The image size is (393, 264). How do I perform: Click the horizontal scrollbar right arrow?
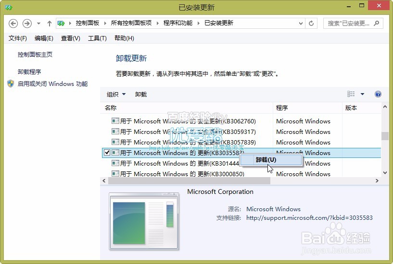tap(377, 180)
